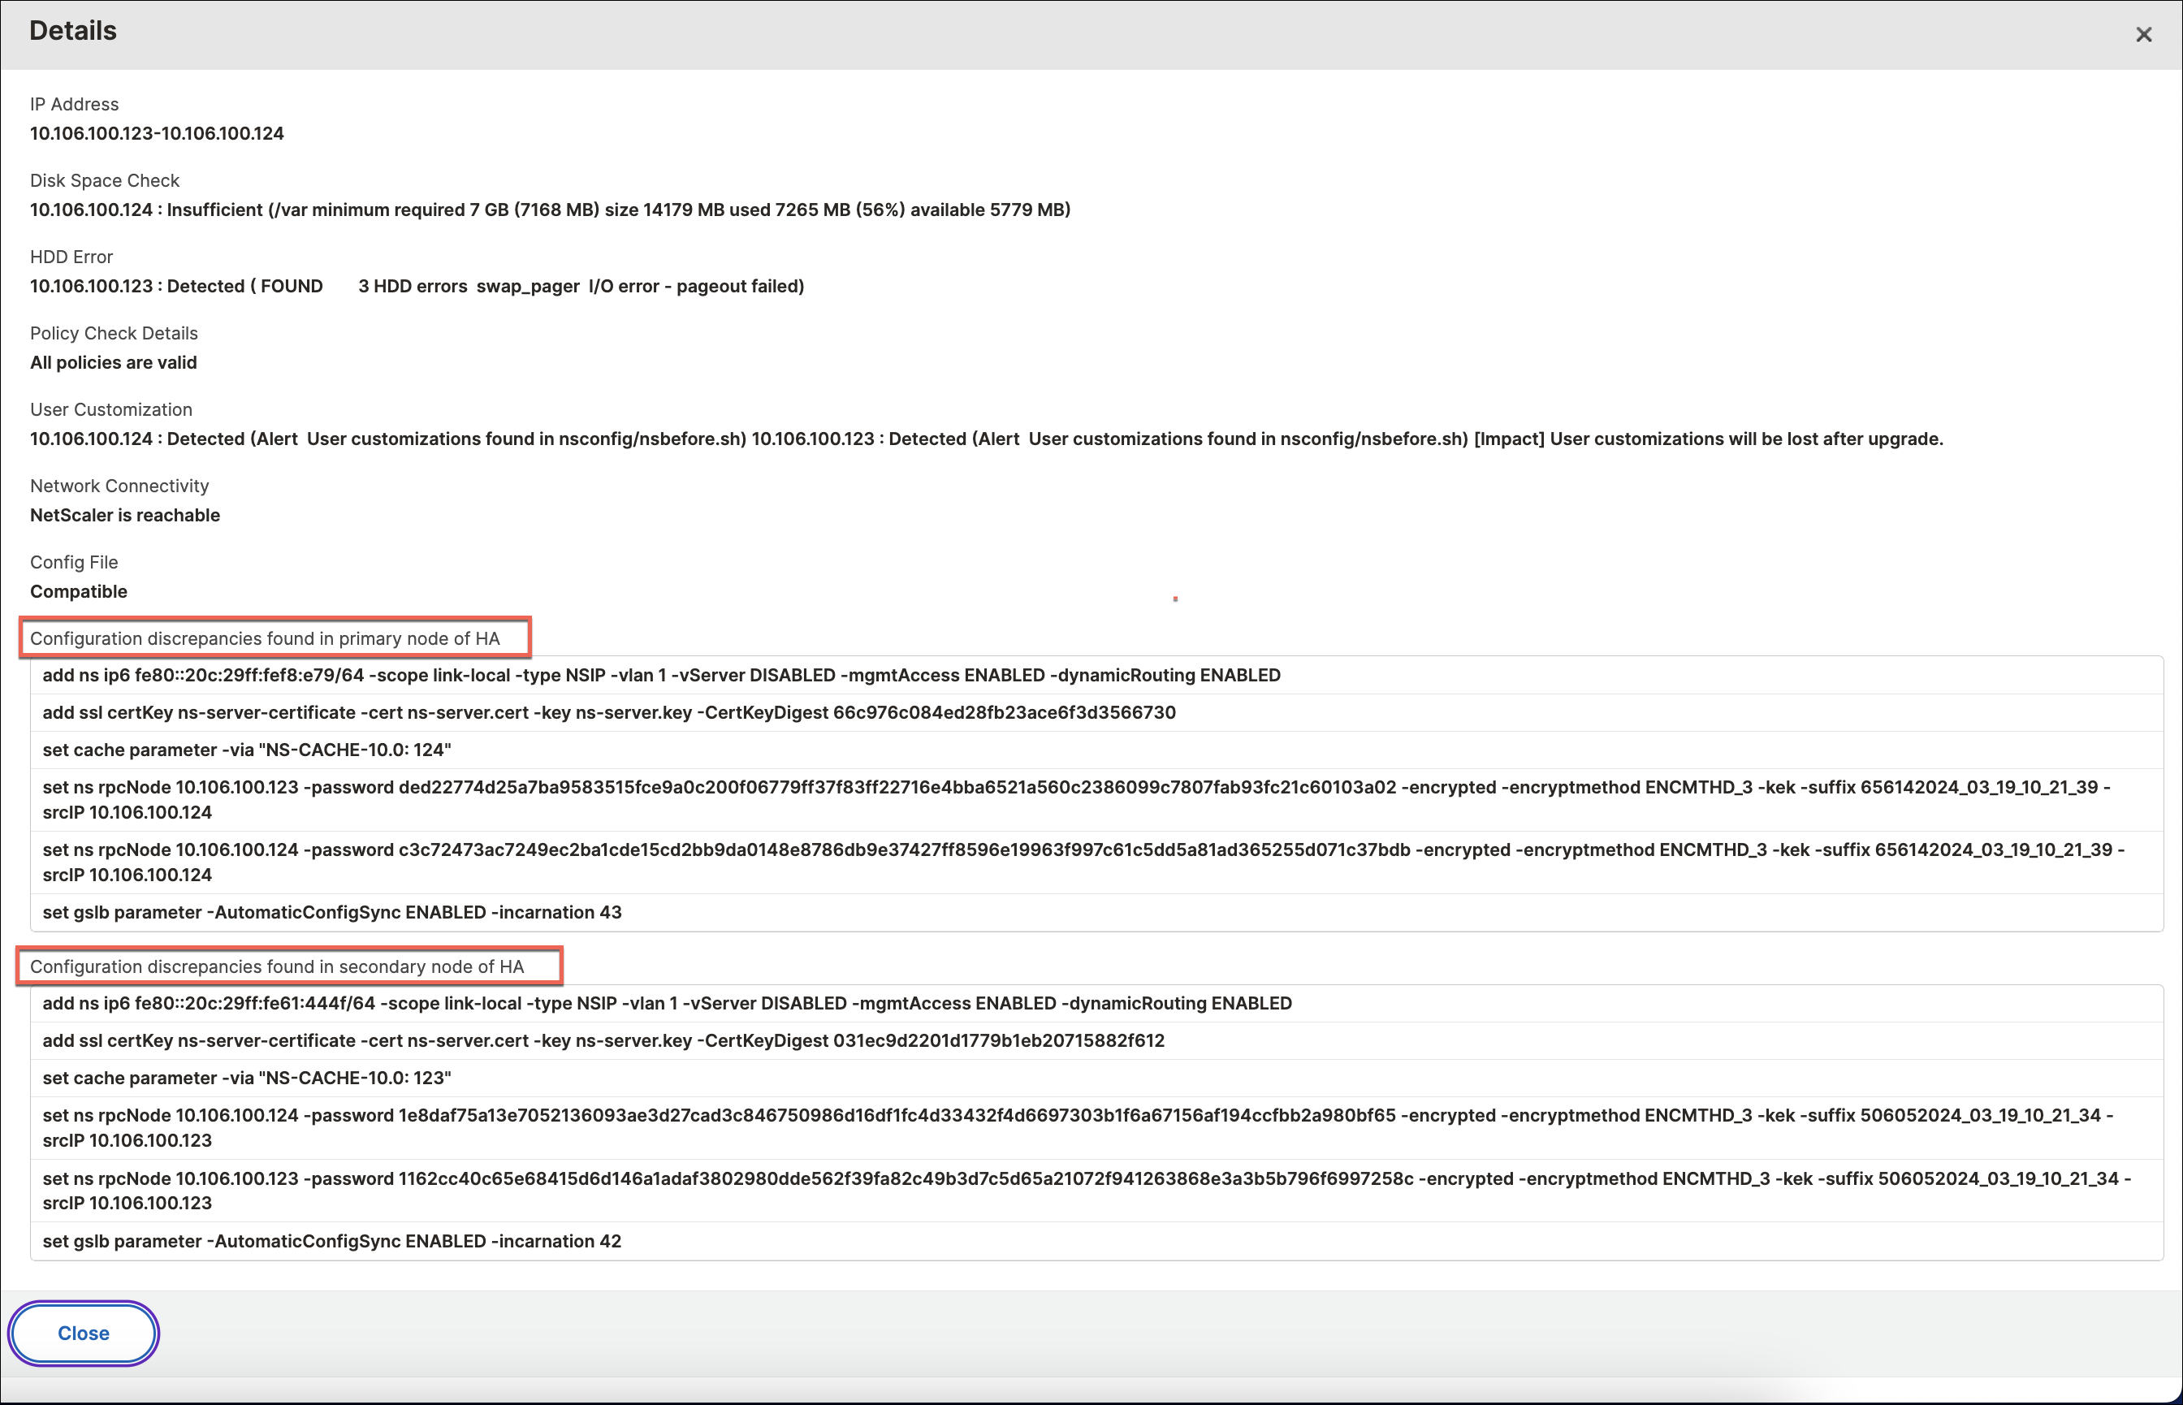
Task: Select the gslb parameter incarnation 43 row
Action: [x=1096, y=912]
